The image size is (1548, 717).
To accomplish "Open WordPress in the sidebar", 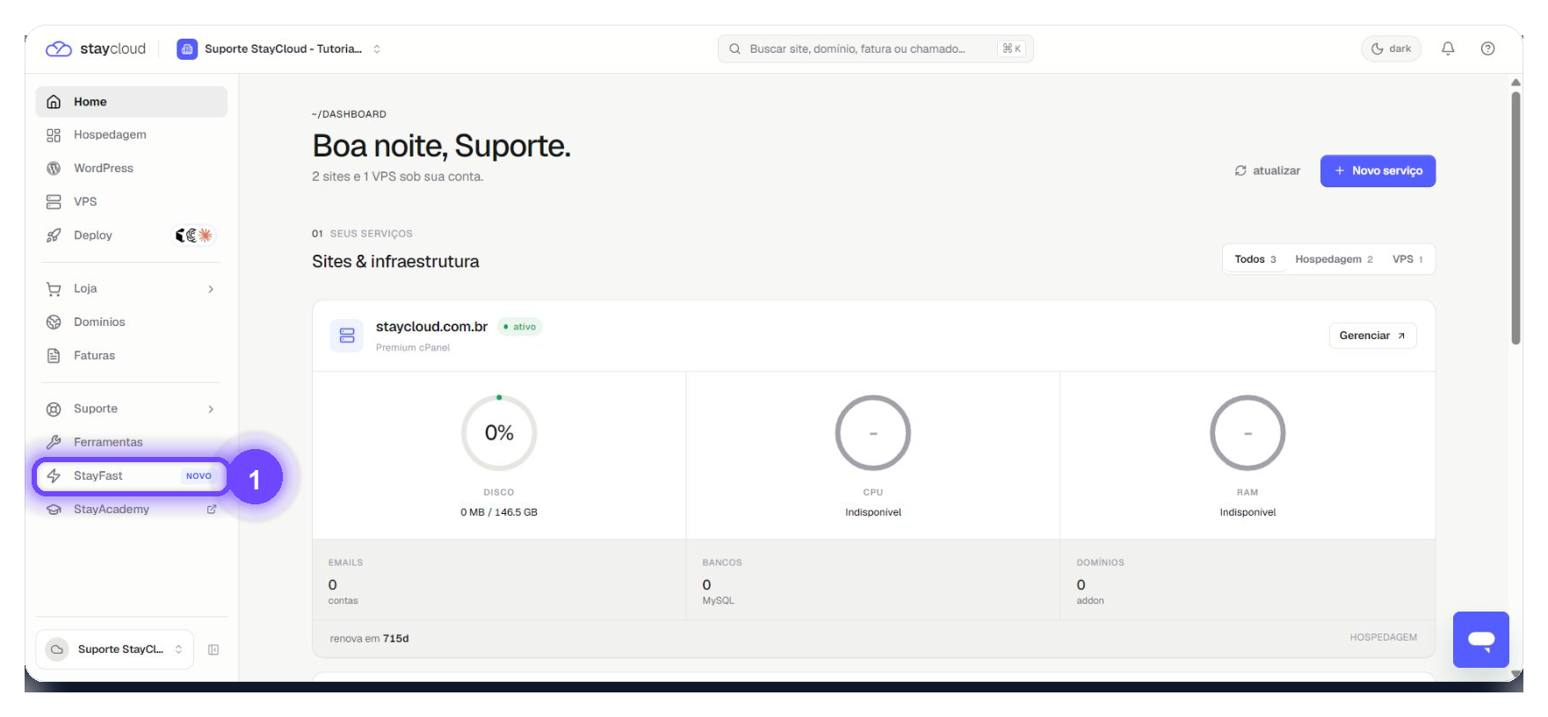I will click(131, 169).
